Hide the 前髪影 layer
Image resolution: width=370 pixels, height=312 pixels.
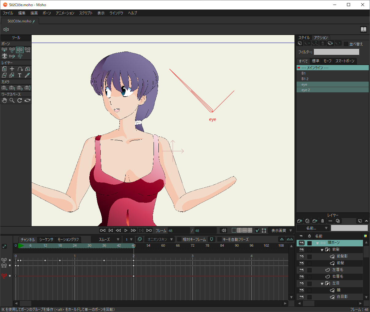coord(302,256)
